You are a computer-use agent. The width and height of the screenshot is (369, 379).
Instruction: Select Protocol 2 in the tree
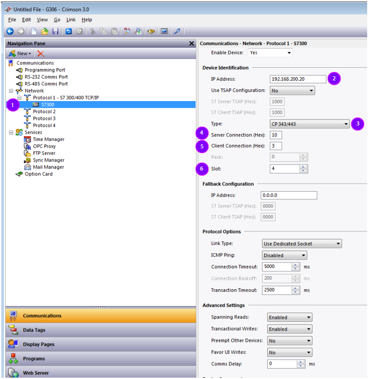[44, 112]
